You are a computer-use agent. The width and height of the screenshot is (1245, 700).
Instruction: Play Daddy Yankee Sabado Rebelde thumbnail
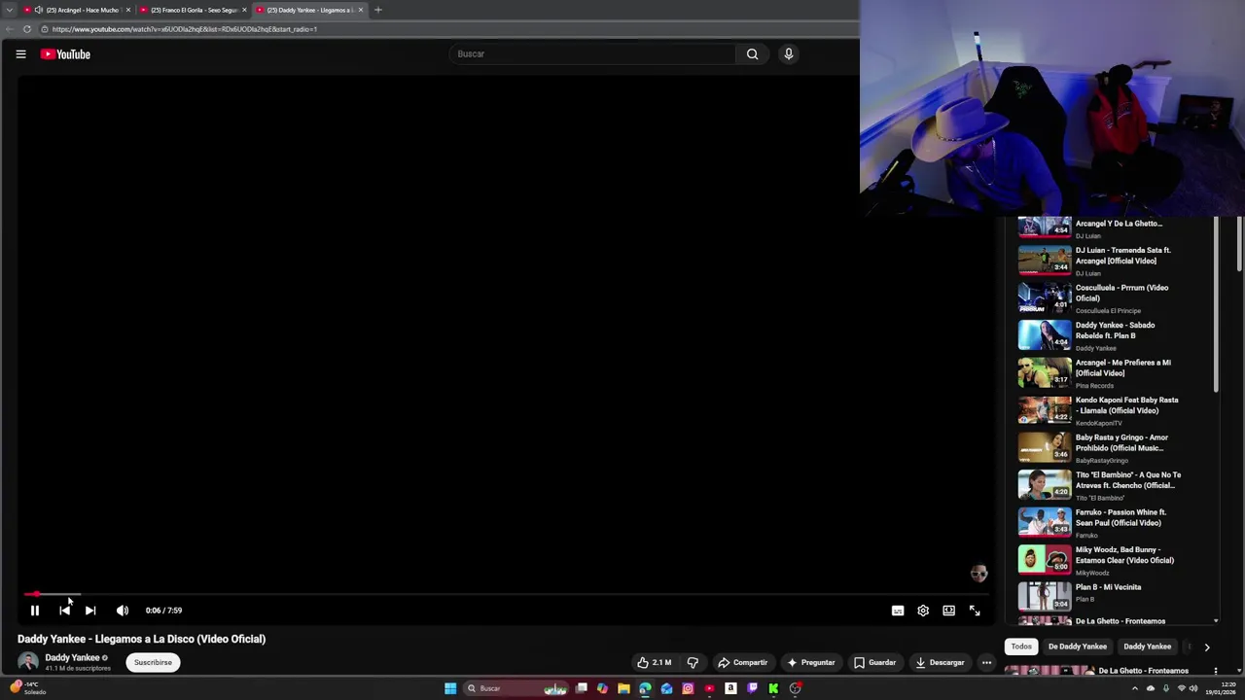1045,335
